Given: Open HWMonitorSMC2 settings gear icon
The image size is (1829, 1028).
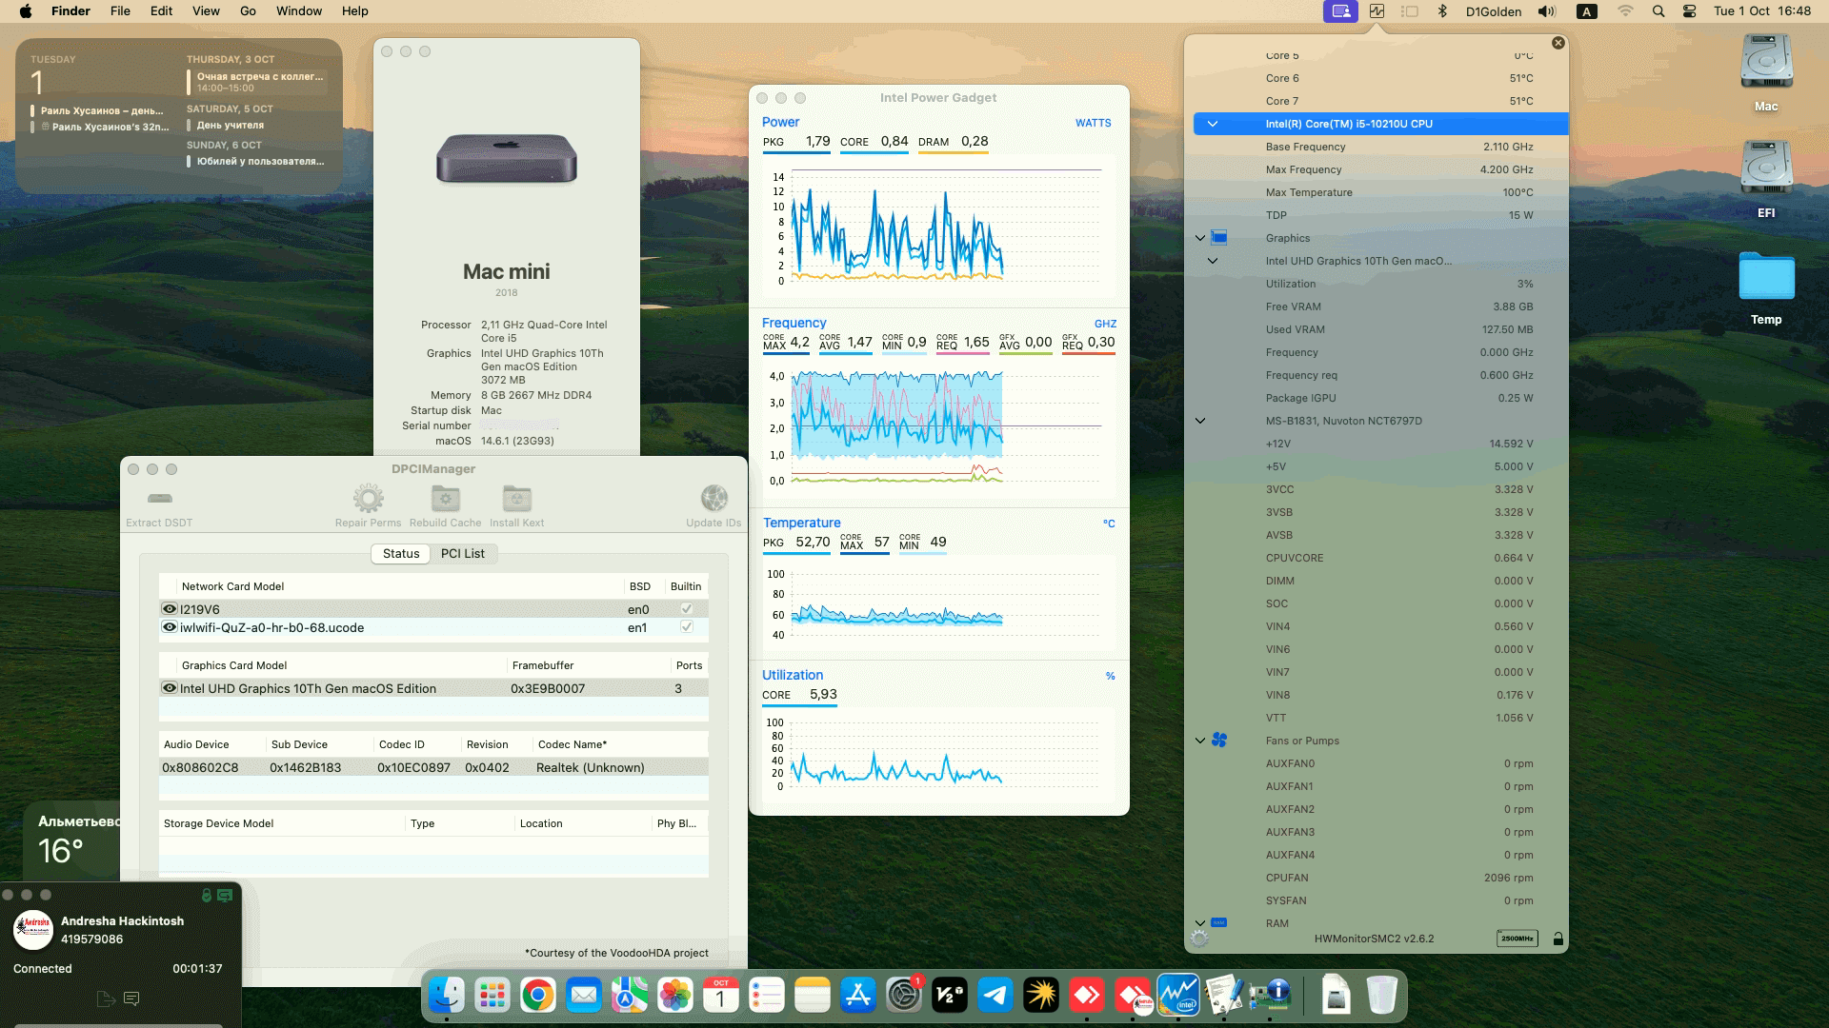Looking at the screenshot, I should click(x=1199, y=939).
